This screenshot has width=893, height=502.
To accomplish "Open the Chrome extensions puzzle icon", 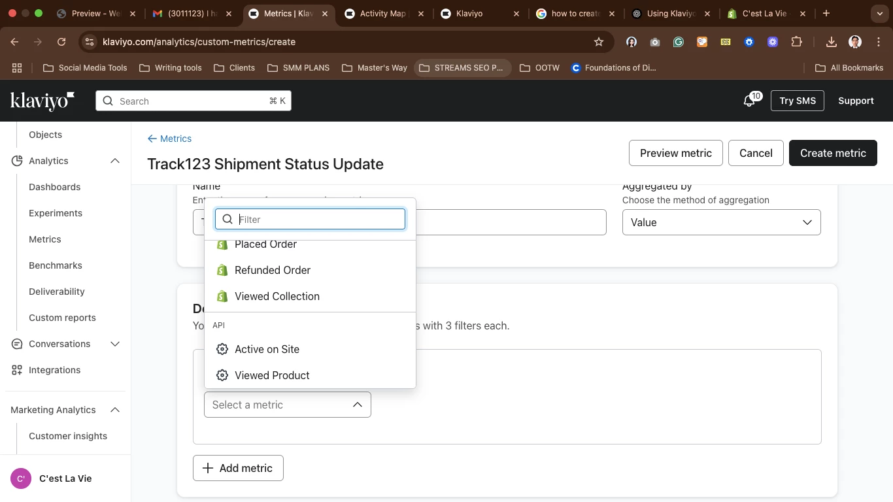I will coord(796,42).
